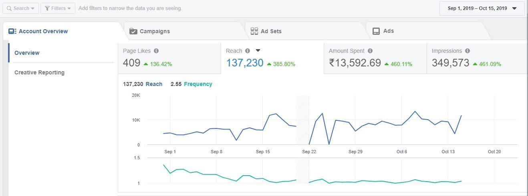Click the Oct 13 axis label
Viewport: 528px width, 196px height.
(448, 152)
